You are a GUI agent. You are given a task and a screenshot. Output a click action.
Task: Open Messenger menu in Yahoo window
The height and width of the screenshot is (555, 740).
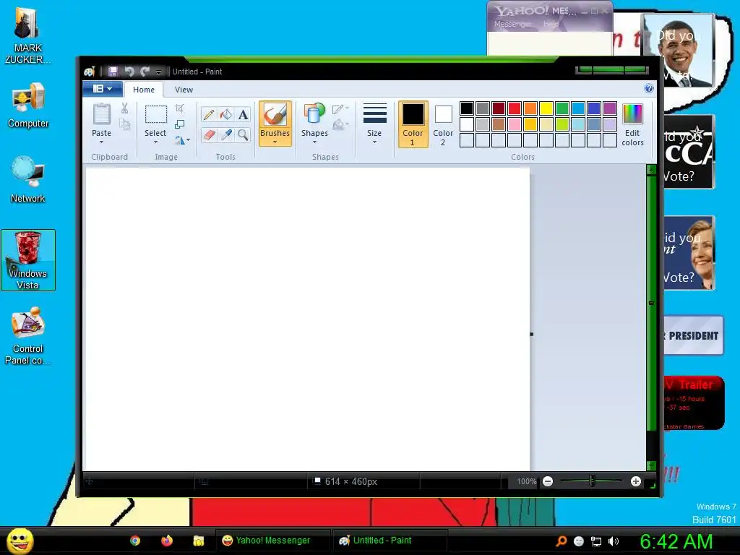click(x=513, y=24)
